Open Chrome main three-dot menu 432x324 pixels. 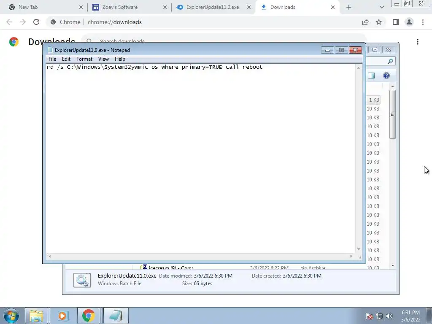coord(423,22)
